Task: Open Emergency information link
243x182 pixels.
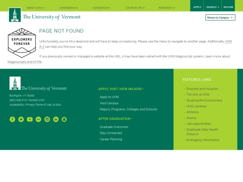Action: 203,140
